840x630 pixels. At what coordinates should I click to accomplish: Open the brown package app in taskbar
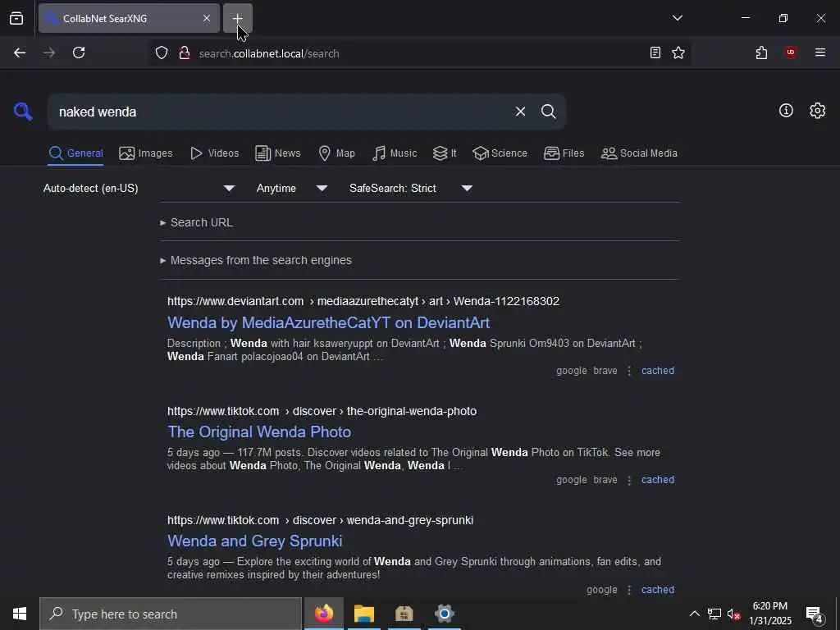pos(404,614)
